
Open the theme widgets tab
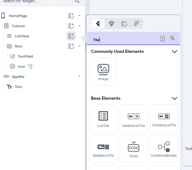[x=137, y=23]
